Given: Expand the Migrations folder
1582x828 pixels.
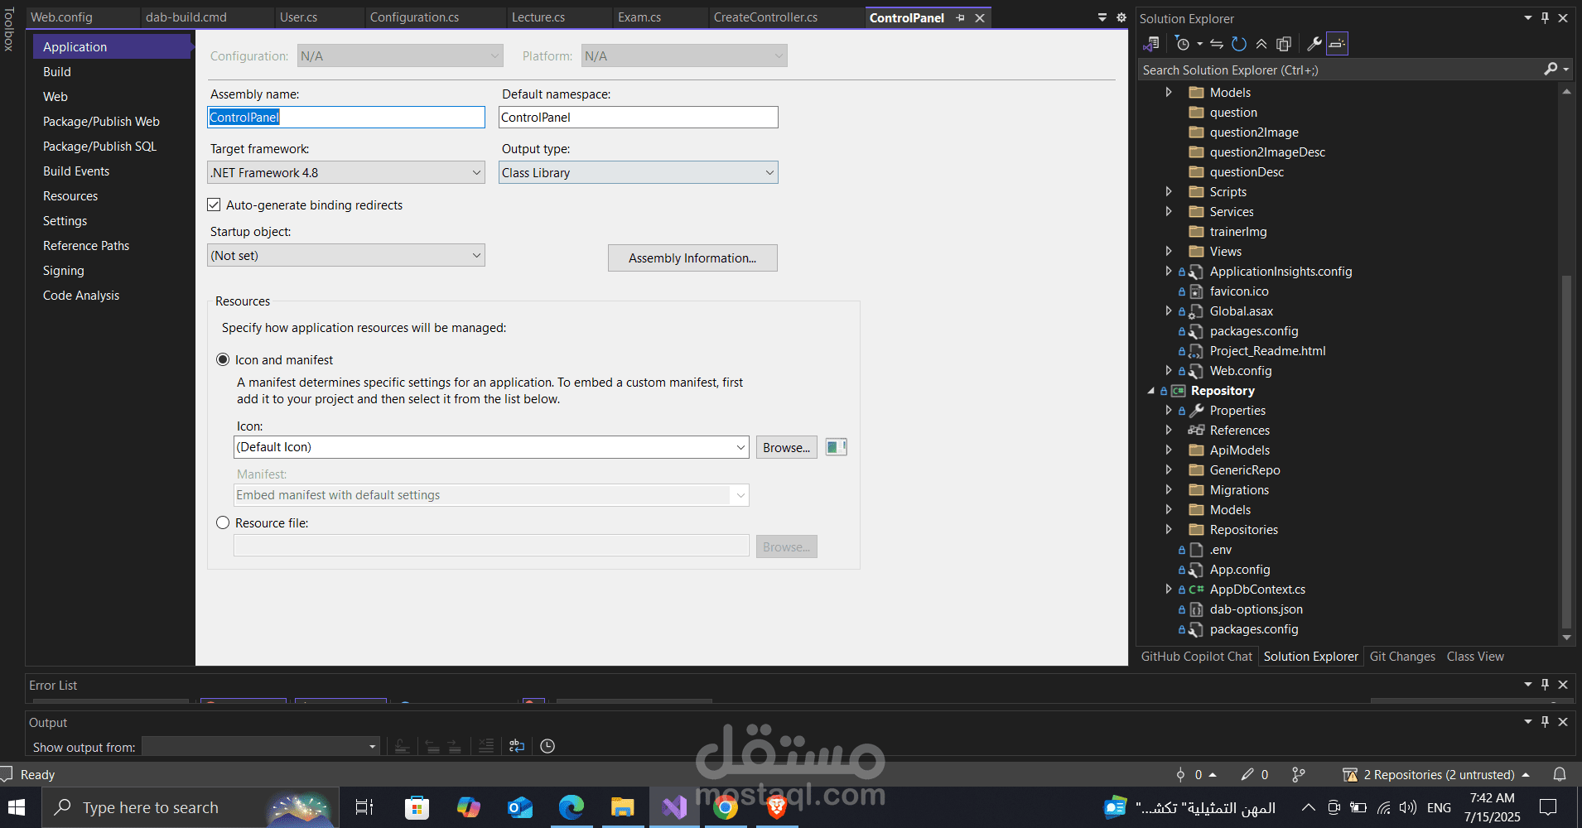Looking at the screenshot, I should point(1169,489).
